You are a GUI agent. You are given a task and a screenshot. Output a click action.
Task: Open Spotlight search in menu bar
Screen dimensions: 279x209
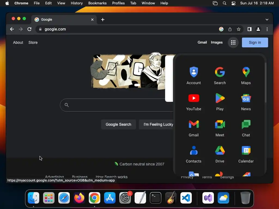click(x=225, y=3)
